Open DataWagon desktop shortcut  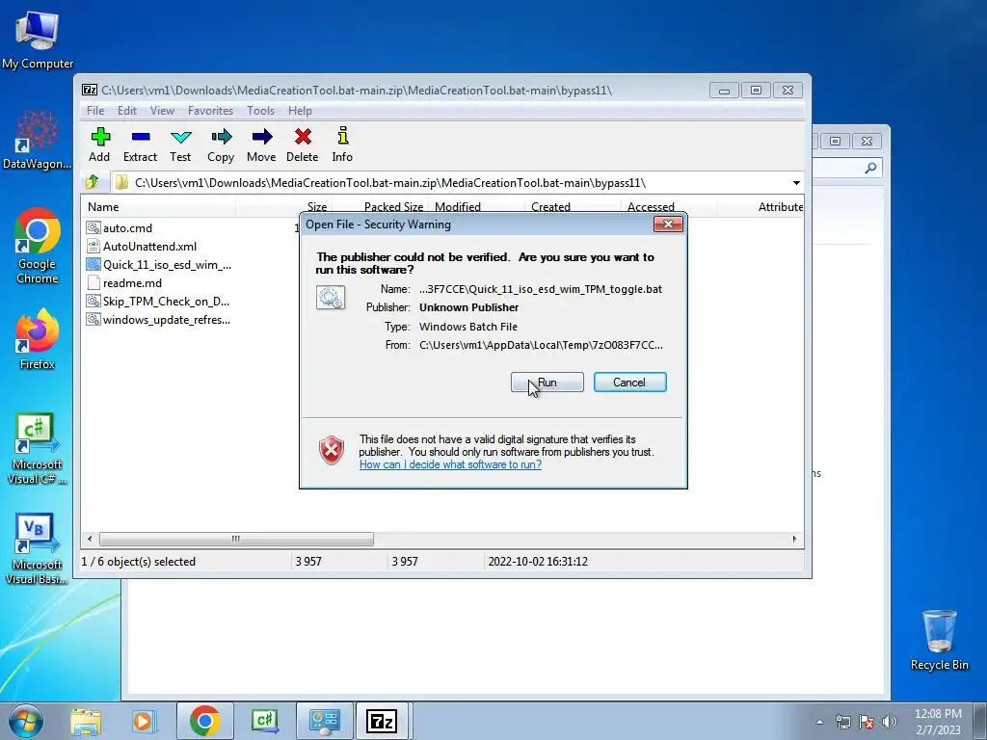point(38,140)
